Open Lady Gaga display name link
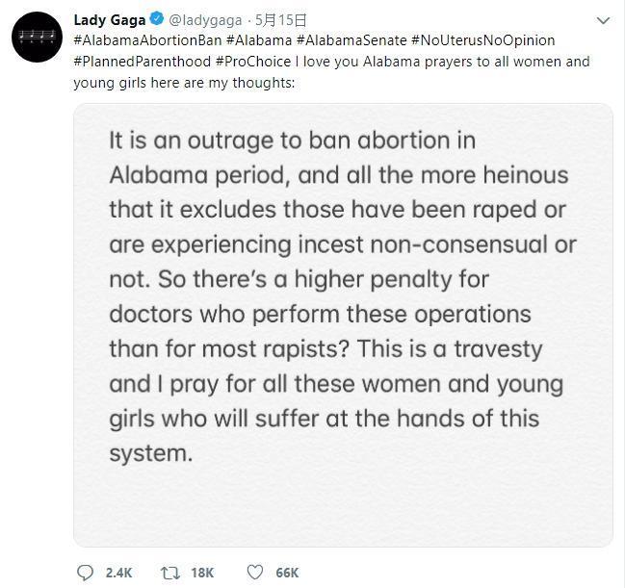Viewport: 625px width, 588px height. (x=109, y=20)
